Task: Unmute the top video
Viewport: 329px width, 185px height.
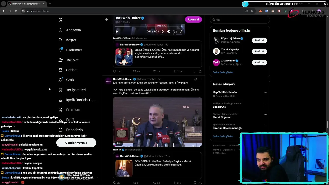Action: click(x=162, y=32)
